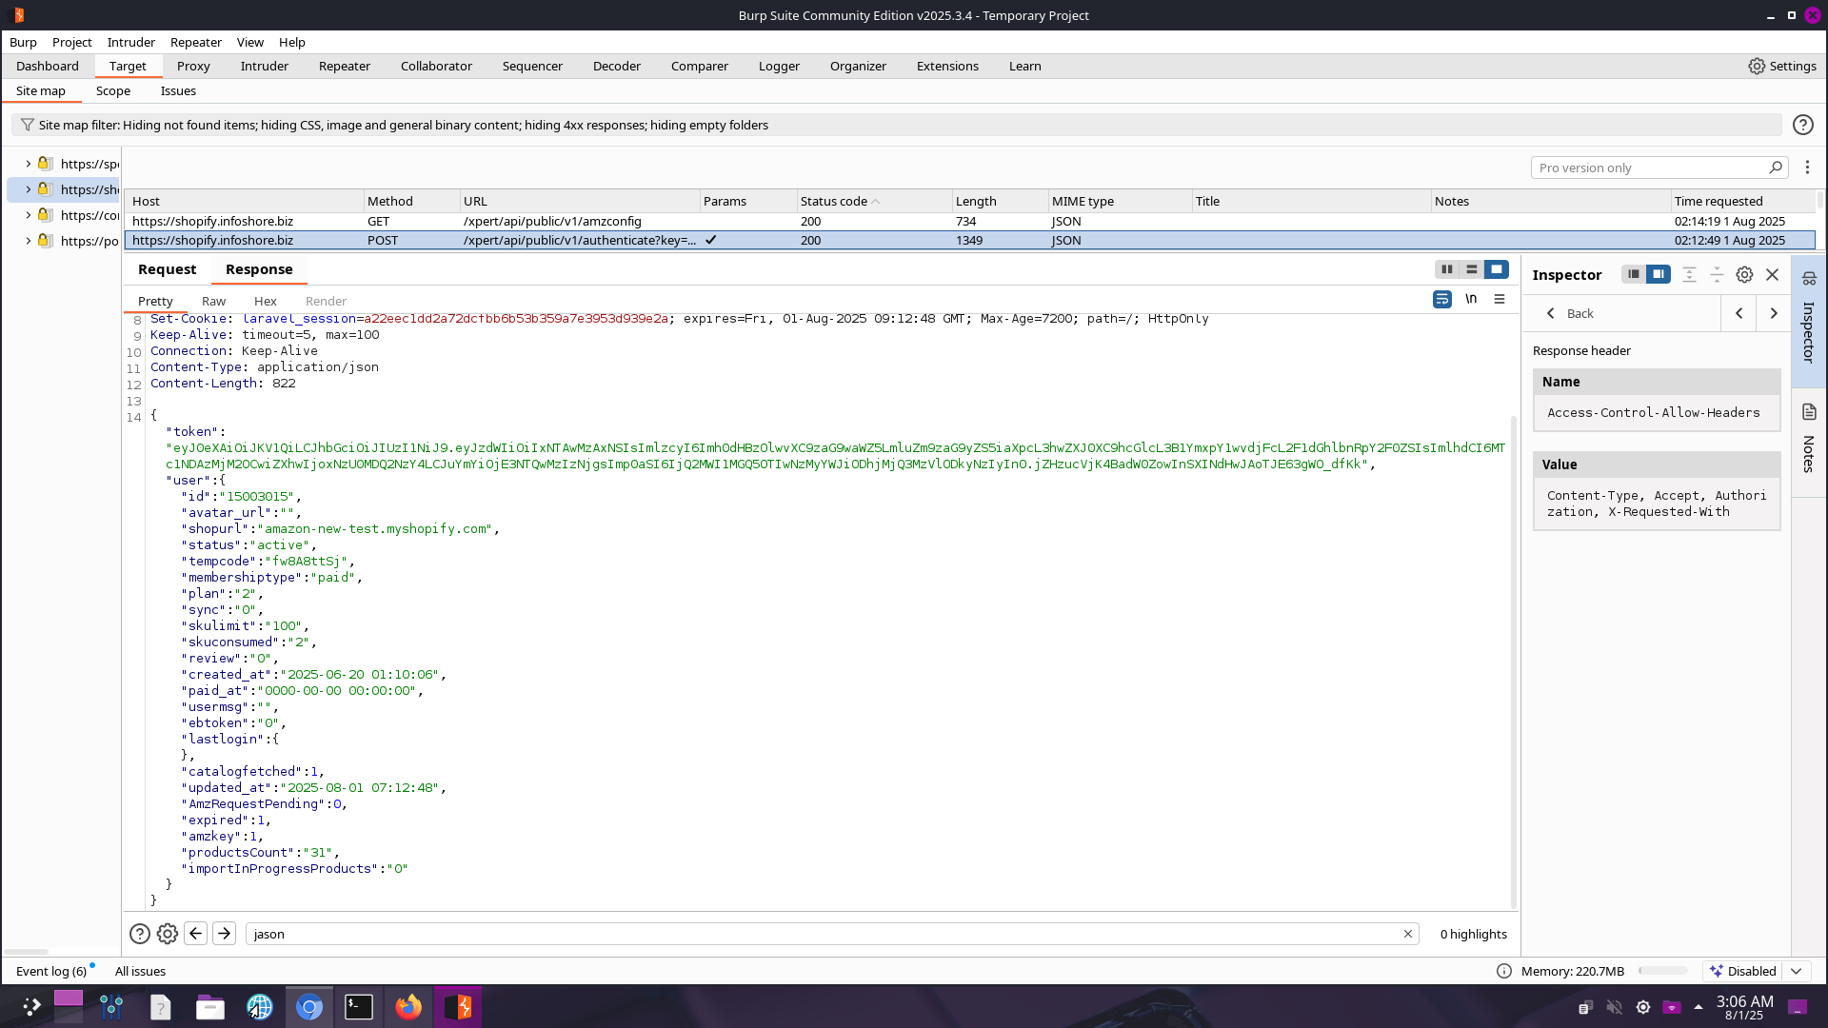Viewport: 1828px width, 1028px height.
Task: Open search settings gear in footer
Action: (168, 934)
